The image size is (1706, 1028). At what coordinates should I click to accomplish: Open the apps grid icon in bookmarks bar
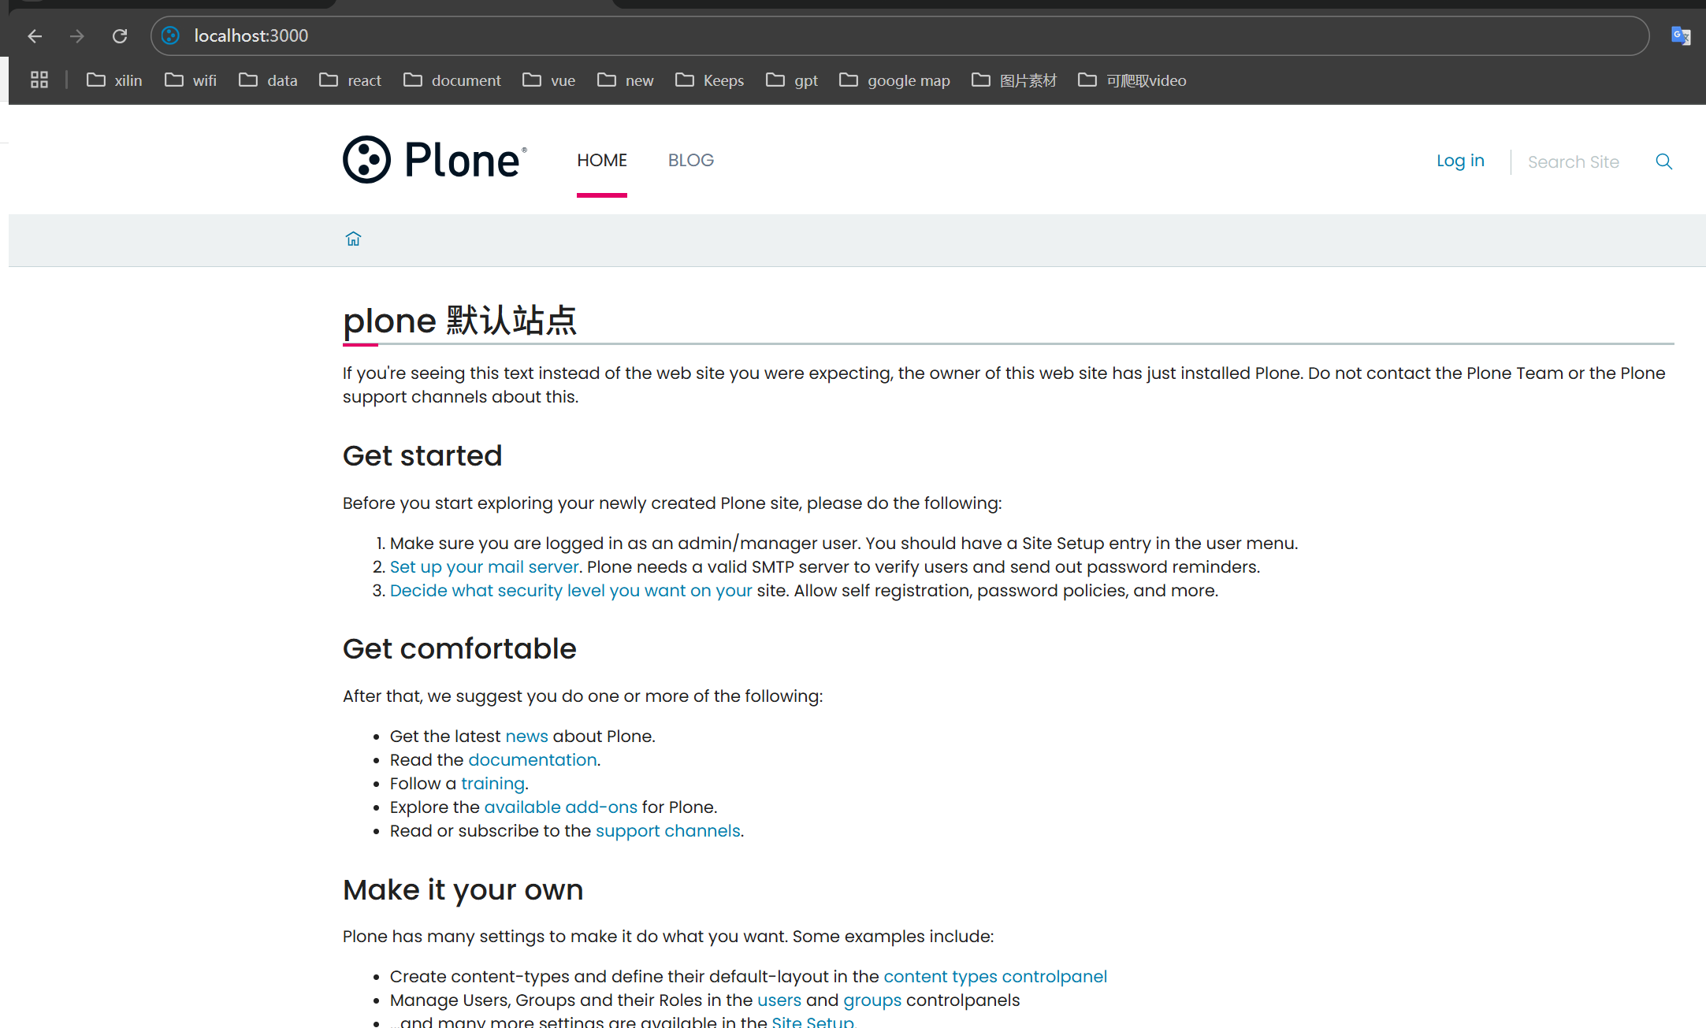click(x=39, y=80)
